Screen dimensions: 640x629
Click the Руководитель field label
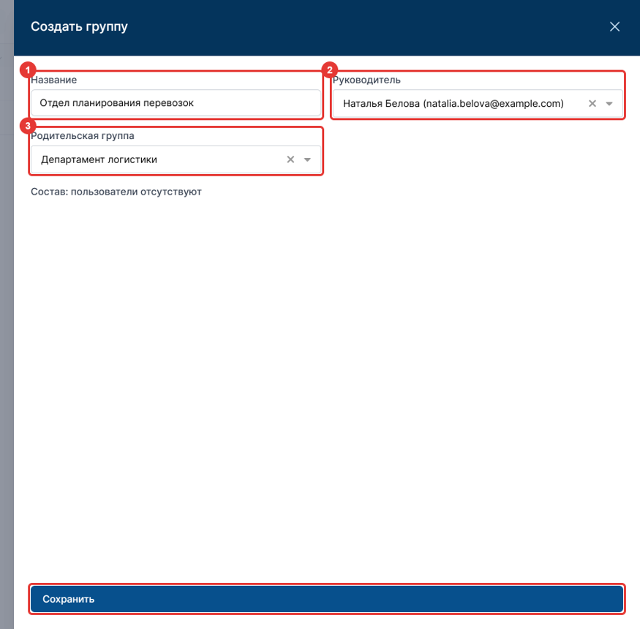tap(366, 80)
